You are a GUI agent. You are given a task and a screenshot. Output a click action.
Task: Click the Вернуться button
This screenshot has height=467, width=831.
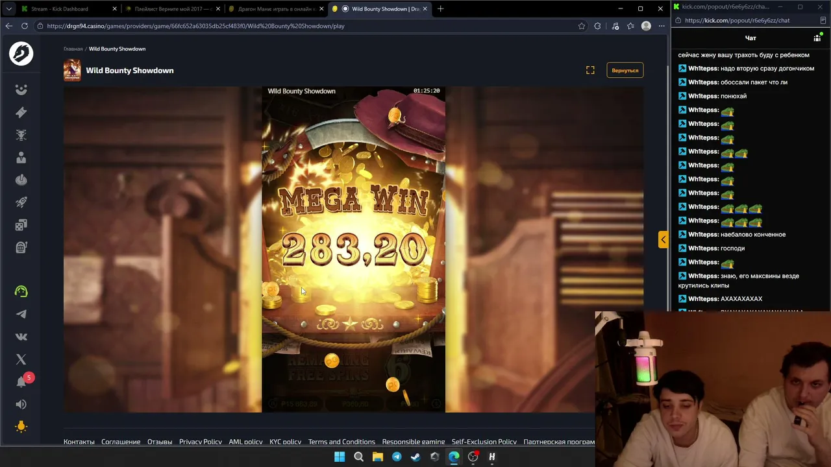pyautogui.click(x=625, y=70)
